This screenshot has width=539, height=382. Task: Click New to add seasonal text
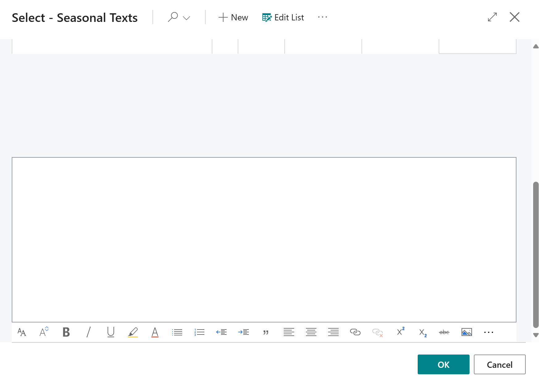(x=233, y=18)
